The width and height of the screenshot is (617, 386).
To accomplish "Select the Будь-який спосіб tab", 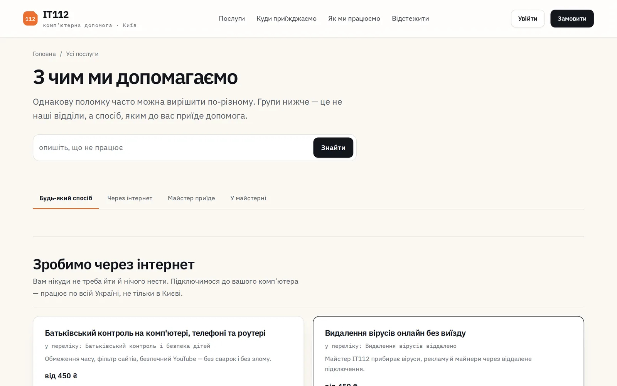I will tap(66, 198).
